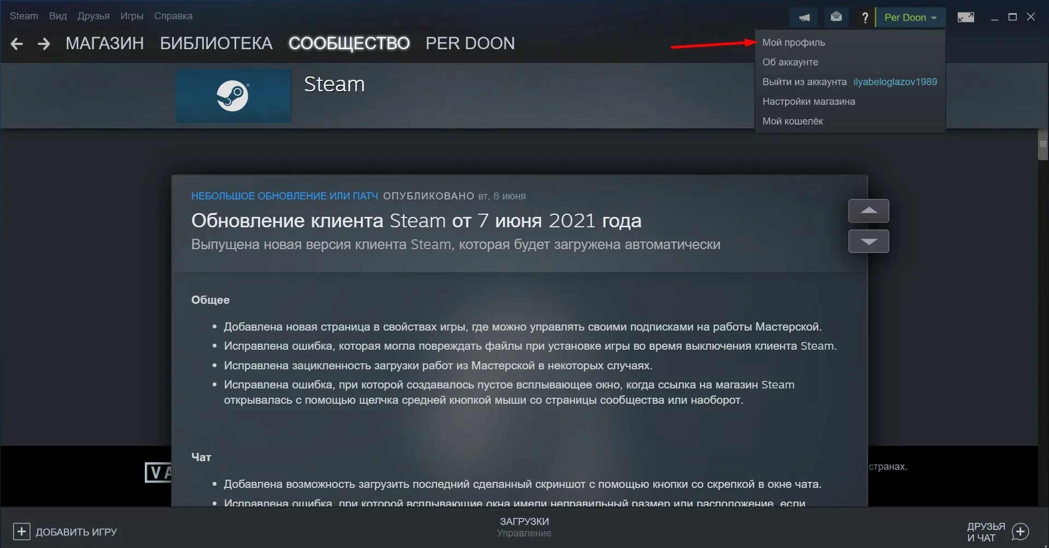The width and height of the screenshot is (1049, 548).
Task: Go forward with the right arrow
Action: pyautogui.click(x=44, y=44)
